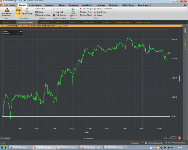
Task: Open HUD Settings
Action: [59, 15]
